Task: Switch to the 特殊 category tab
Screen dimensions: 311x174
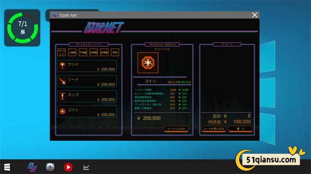Action: tap(114, 52)
